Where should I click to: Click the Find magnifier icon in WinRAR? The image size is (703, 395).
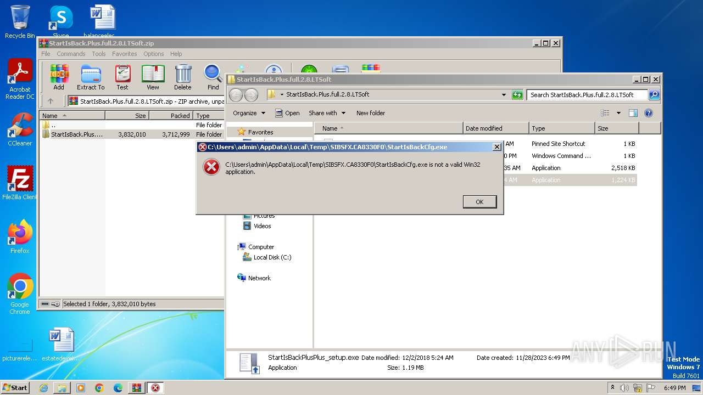click(x=213, y=77)
